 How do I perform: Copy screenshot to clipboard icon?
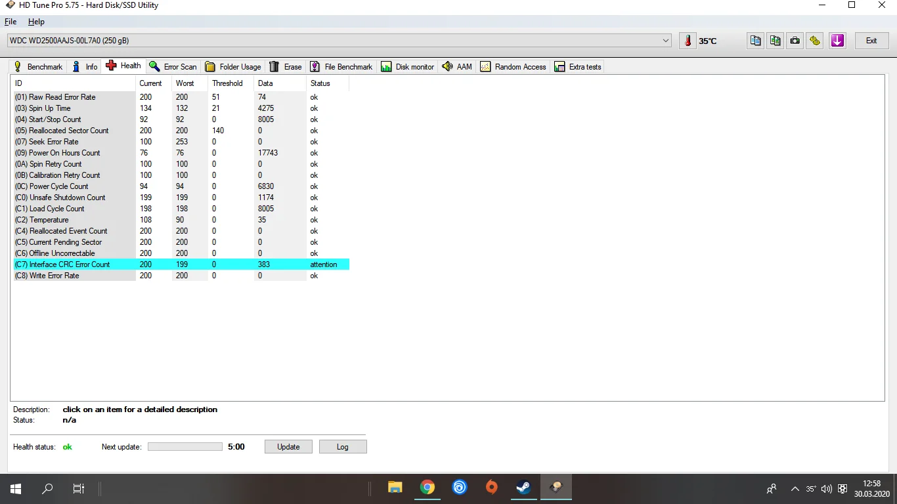(776, 41)
